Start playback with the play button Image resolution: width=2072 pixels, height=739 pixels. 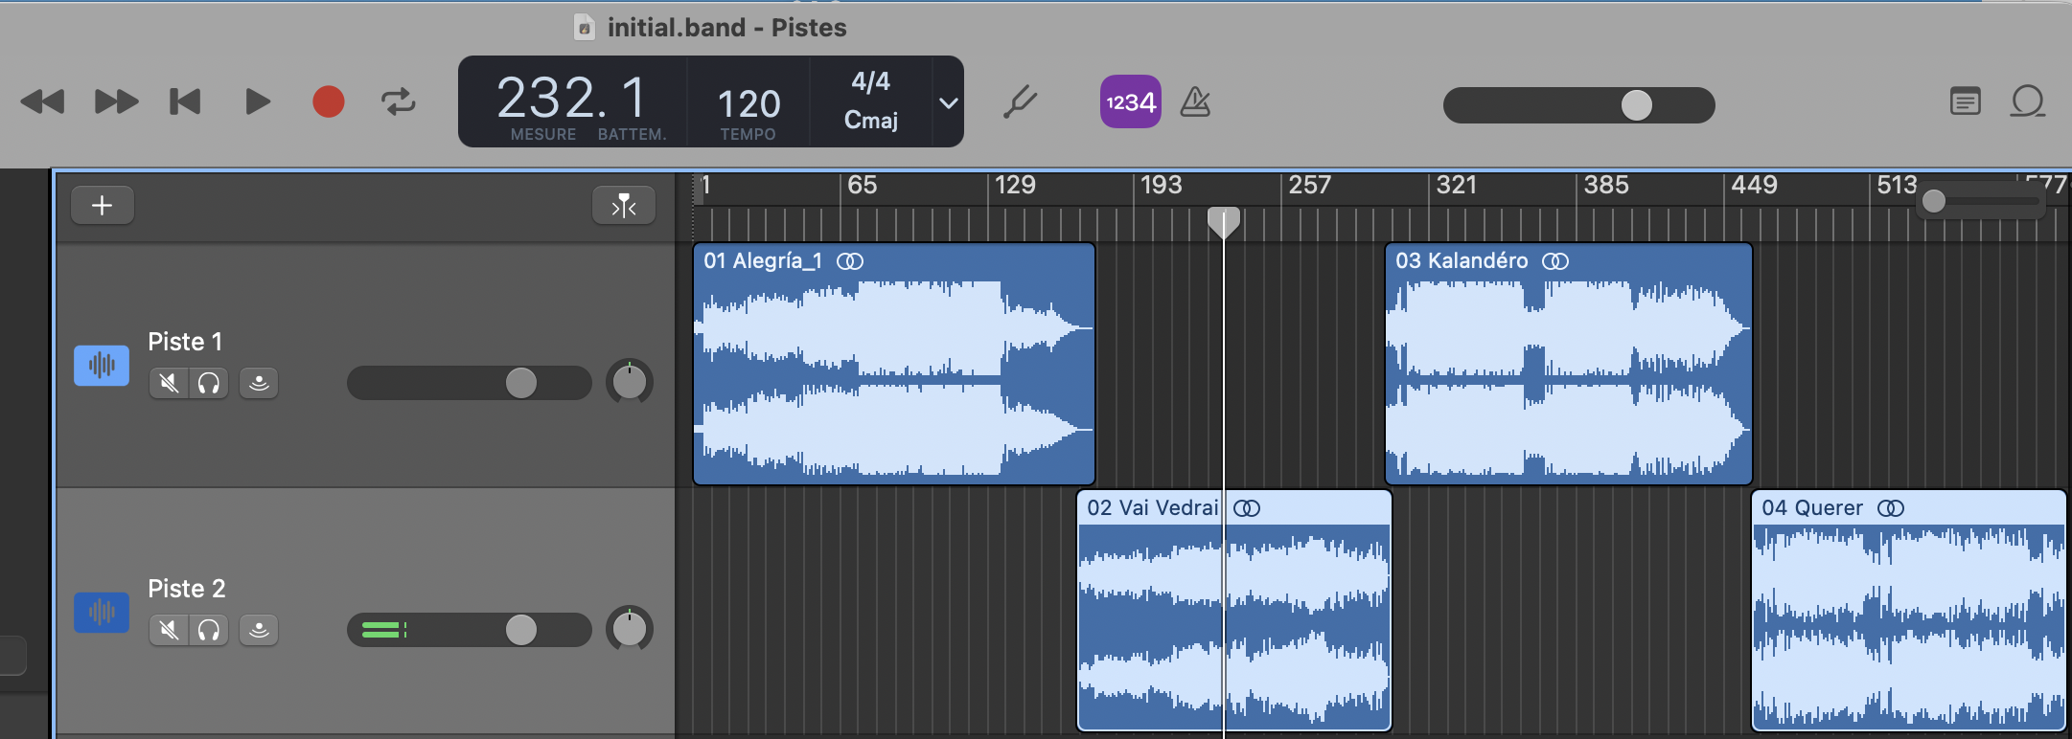(x=257, y=101)
